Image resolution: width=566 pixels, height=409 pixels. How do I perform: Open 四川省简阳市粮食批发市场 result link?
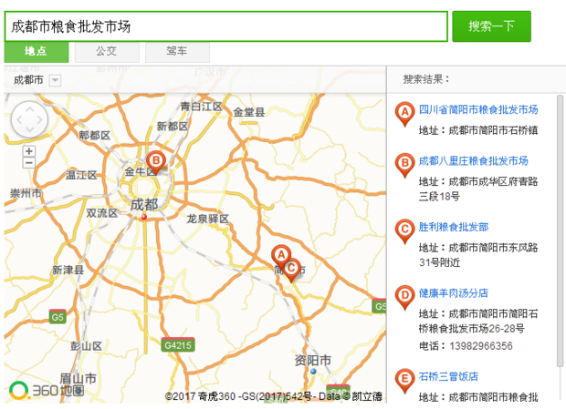click(478, 109)
